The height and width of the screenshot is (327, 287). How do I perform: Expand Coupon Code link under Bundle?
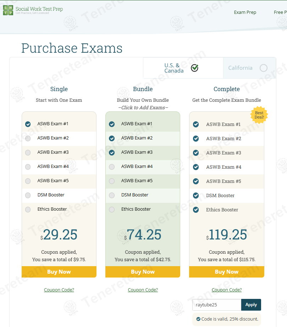point(143,290)
